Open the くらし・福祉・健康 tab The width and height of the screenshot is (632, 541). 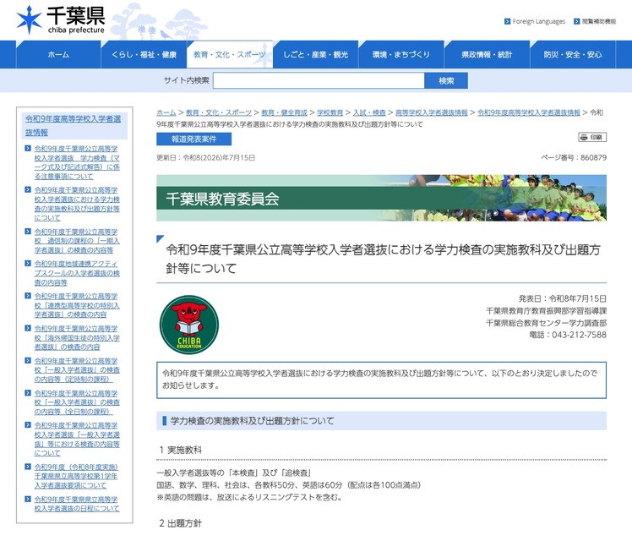(x=144, y=54)
